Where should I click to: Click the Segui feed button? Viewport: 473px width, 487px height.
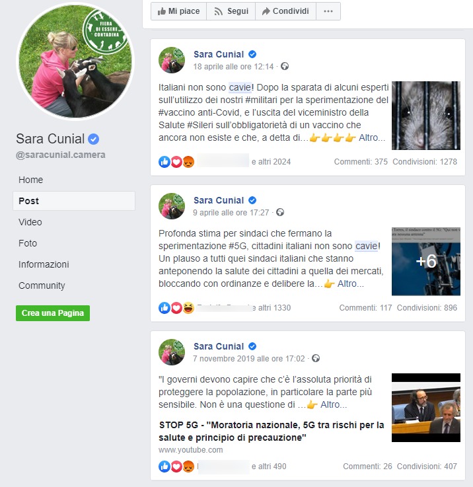(231, 11)
